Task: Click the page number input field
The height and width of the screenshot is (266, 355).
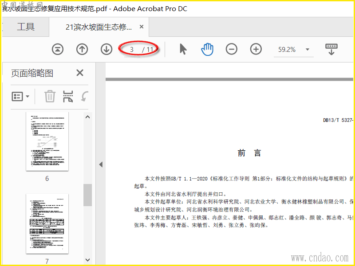Action: tap(132, 49)
